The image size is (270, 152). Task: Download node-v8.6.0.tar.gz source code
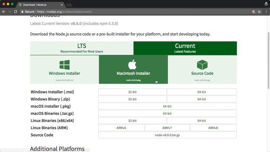(167, 135)
